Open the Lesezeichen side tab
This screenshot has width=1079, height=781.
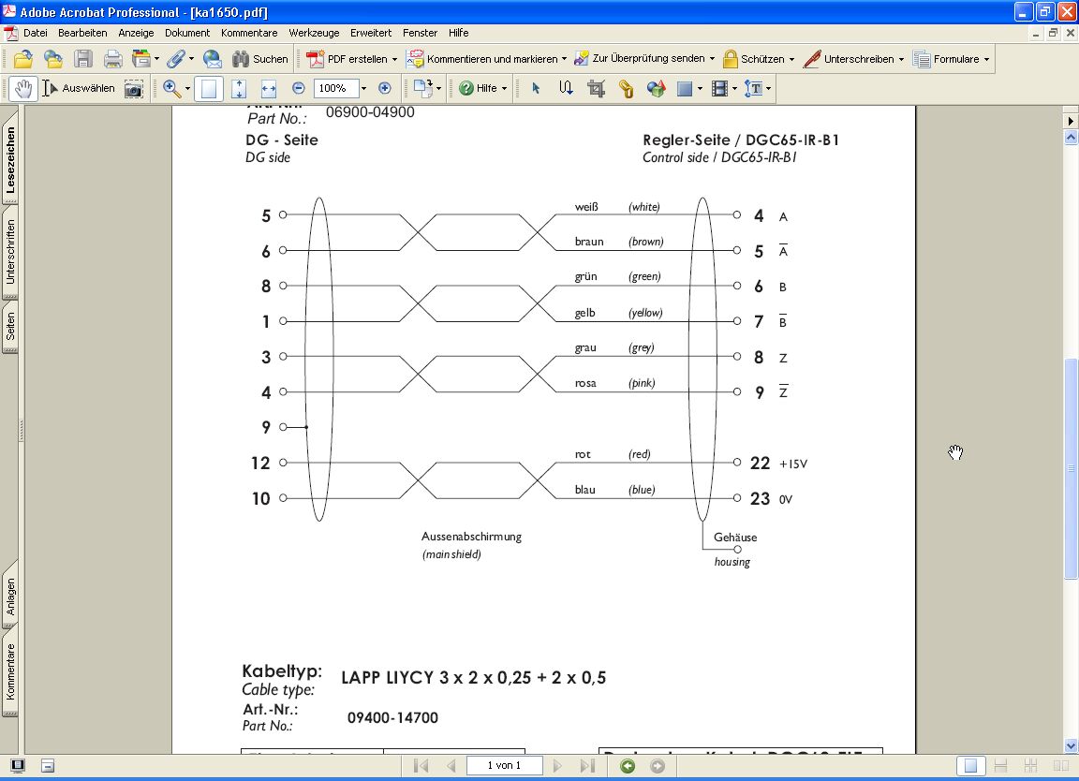(x=10, y=159)
